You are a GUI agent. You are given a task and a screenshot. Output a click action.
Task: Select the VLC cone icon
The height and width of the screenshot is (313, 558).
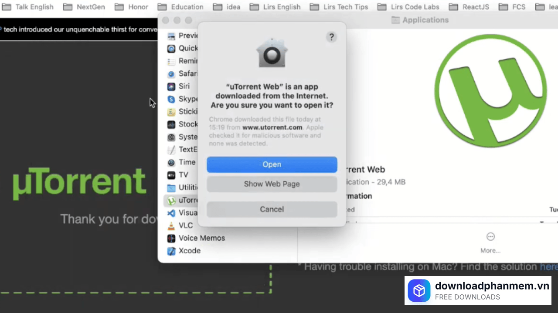[x=171, y=226]
